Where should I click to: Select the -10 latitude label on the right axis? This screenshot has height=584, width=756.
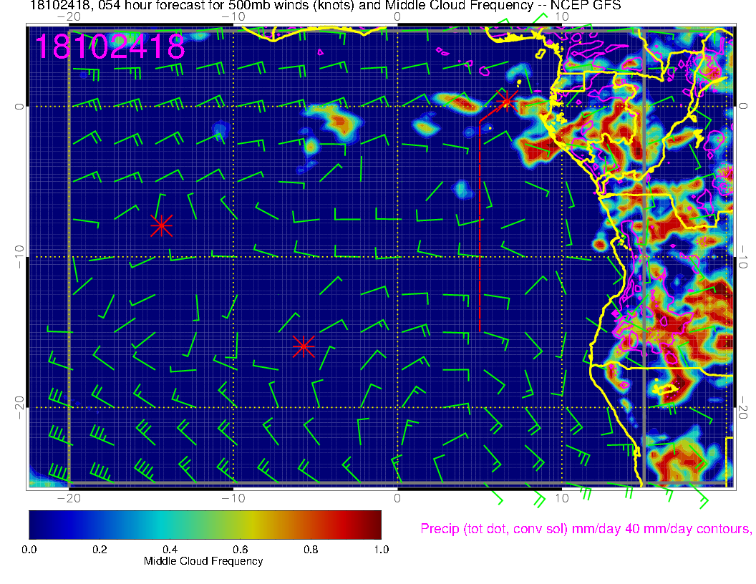coord(743,257)
